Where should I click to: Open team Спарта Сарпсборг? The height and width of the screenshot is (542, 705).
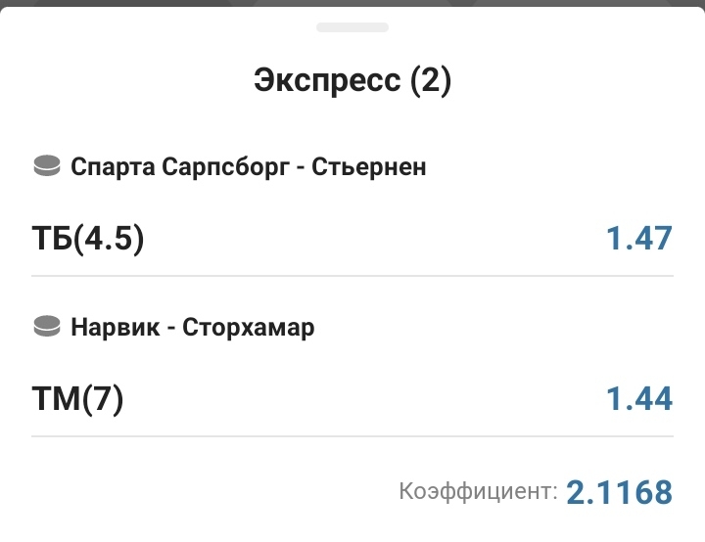click(x=181, y=166)
